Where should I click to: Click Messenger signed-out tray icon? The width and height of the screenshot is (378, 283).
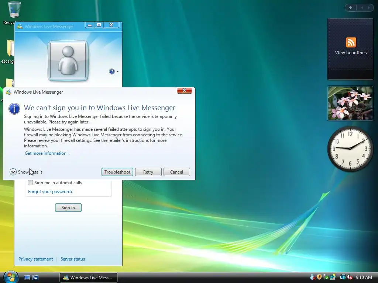(x=313, y=277)
